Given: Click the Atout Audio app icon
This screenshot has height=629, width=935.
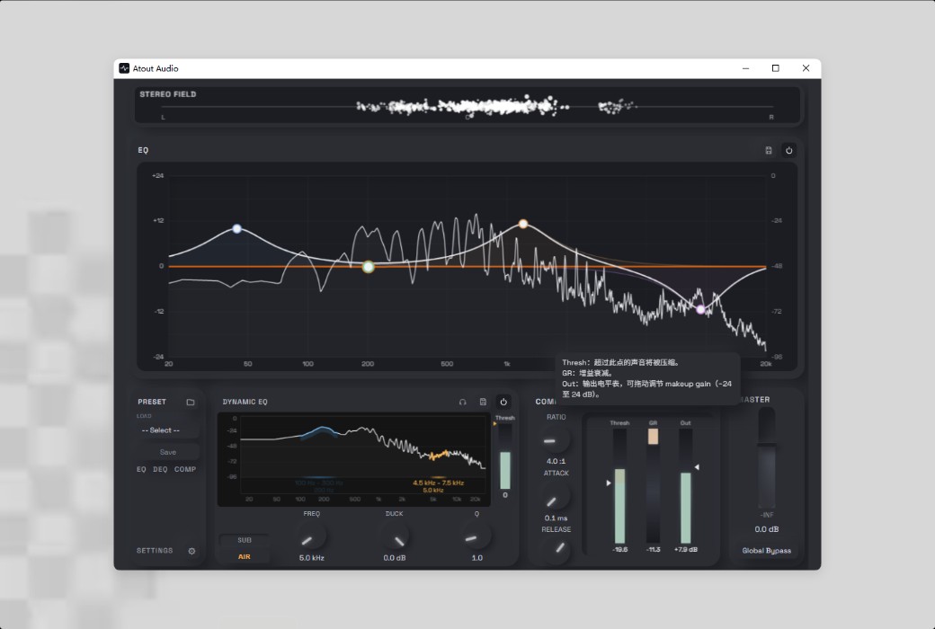Looking at the screenshot, I should (124, 68).
